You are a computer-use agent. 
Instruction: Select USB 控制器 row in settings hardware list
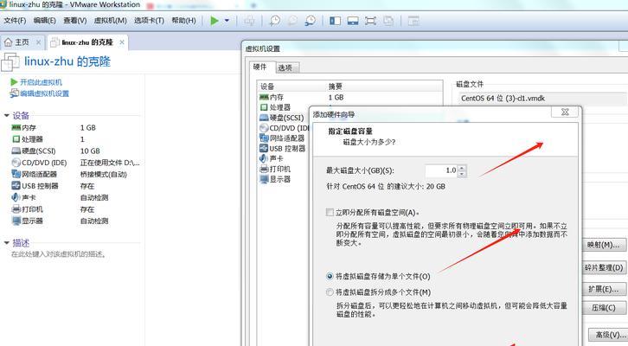coord(284,149)
